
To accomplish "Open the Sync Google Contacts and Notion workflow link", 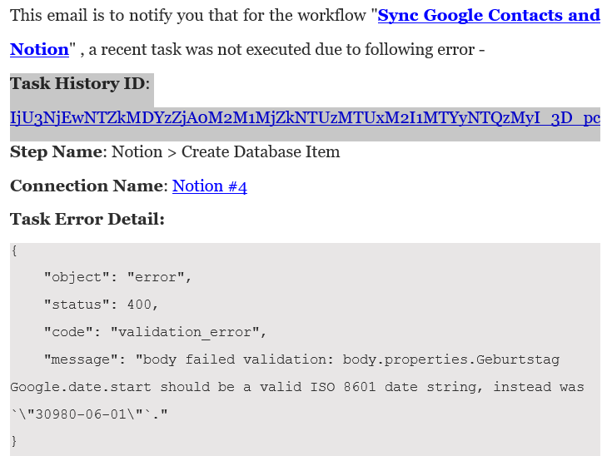I will point(489,16).
